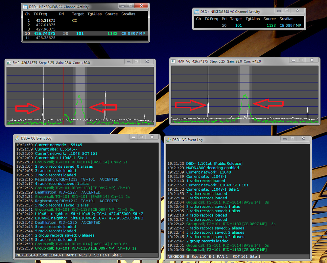The width and height of the screenshot is (327, 263).
Task: Click the FMP VC 426.74375 window icon
Action: coord(174,61)
